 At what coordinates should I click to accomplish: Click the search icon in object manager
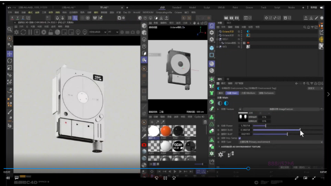point(305,27)
